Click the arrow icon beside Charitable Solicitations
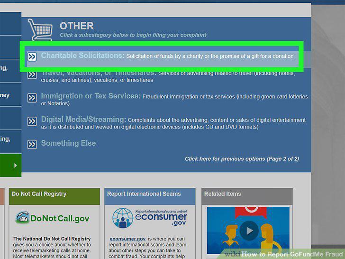Image resolution: width=345 pixels, height=259 pixels. (32, 57)
